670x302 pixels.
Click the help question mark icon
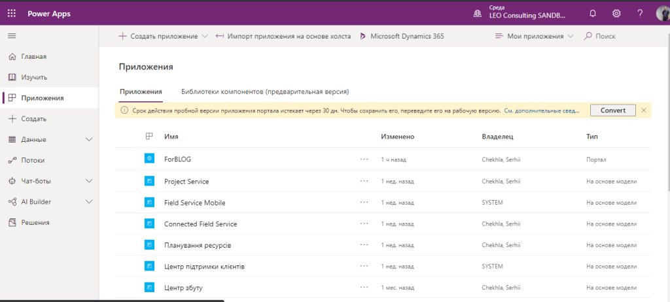(x=640, y=14)
